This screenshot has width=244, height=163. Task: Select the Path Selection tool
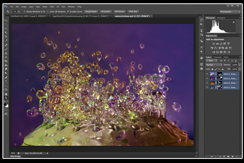pyautogui.click(x=6, y=86)
